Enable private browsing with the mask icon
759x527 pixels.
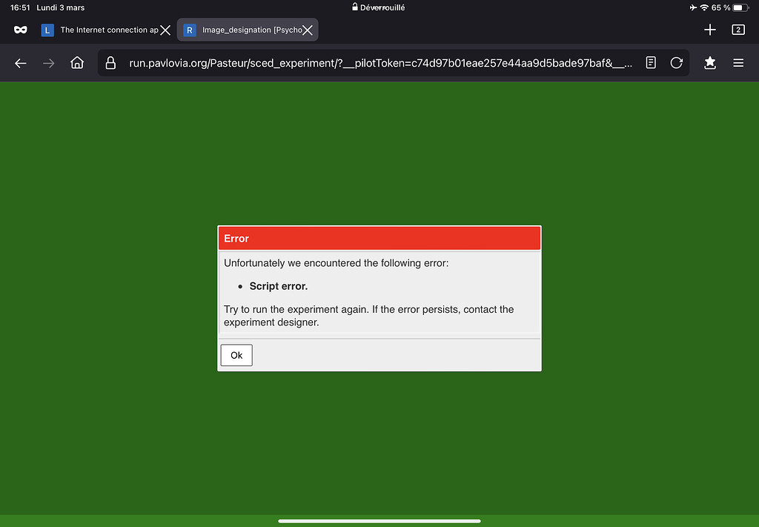tap(20, 30)
